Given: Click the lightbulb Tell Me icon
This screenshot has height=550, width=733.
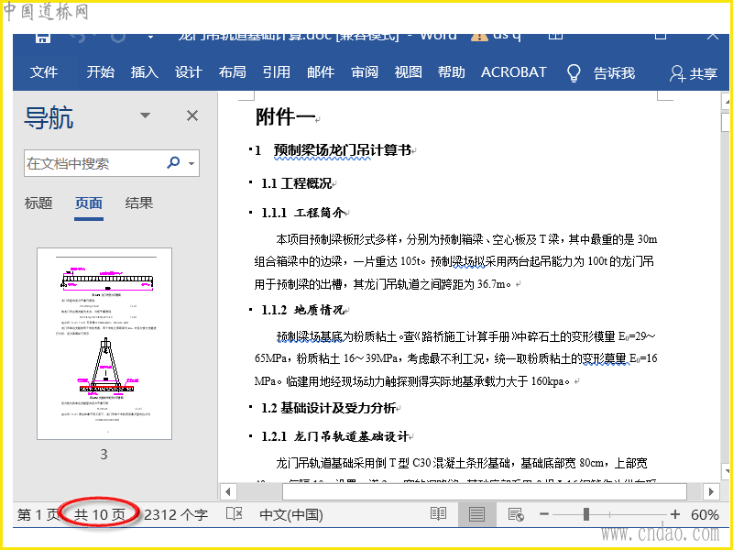Looking at the screenshot, I should (x=574, y=73).
